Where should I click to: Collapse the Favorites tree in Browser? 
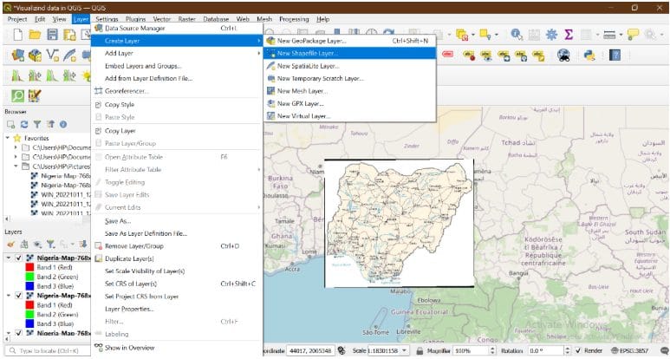point(8,137)
